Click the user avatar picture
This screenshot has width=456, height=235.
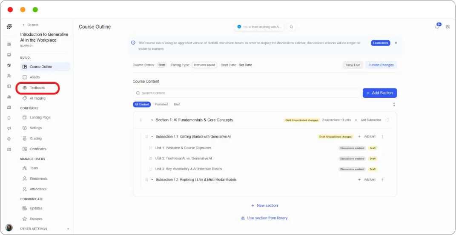point(9,228)
